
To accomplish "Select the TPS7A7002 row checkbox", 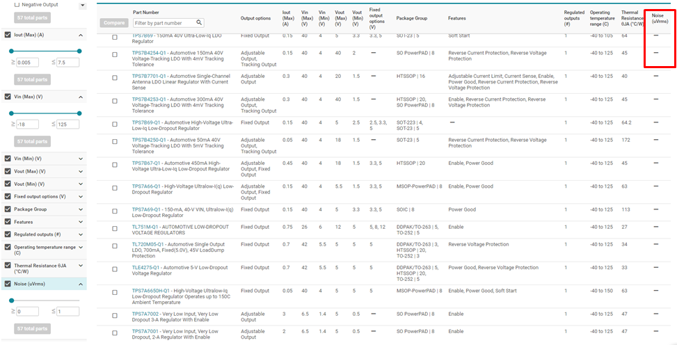I will (115, 316).
